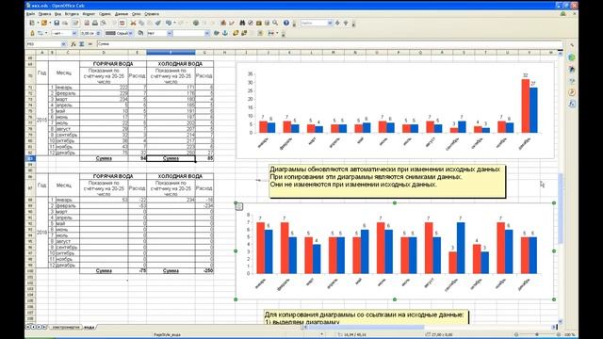Expand Undo history dropdown arrow
This screenshot has height=339, width=603.
tap(175, 23)
